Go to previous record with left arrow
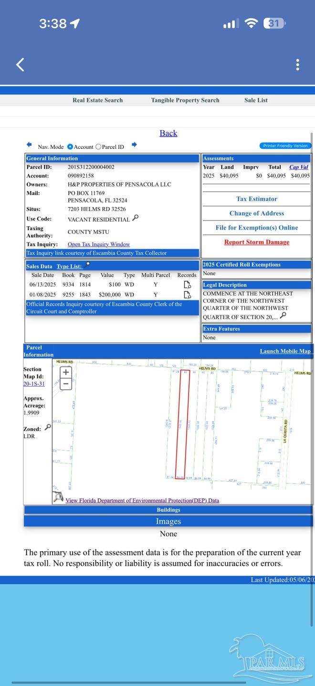315x686 pixels. tap(29, 145)
